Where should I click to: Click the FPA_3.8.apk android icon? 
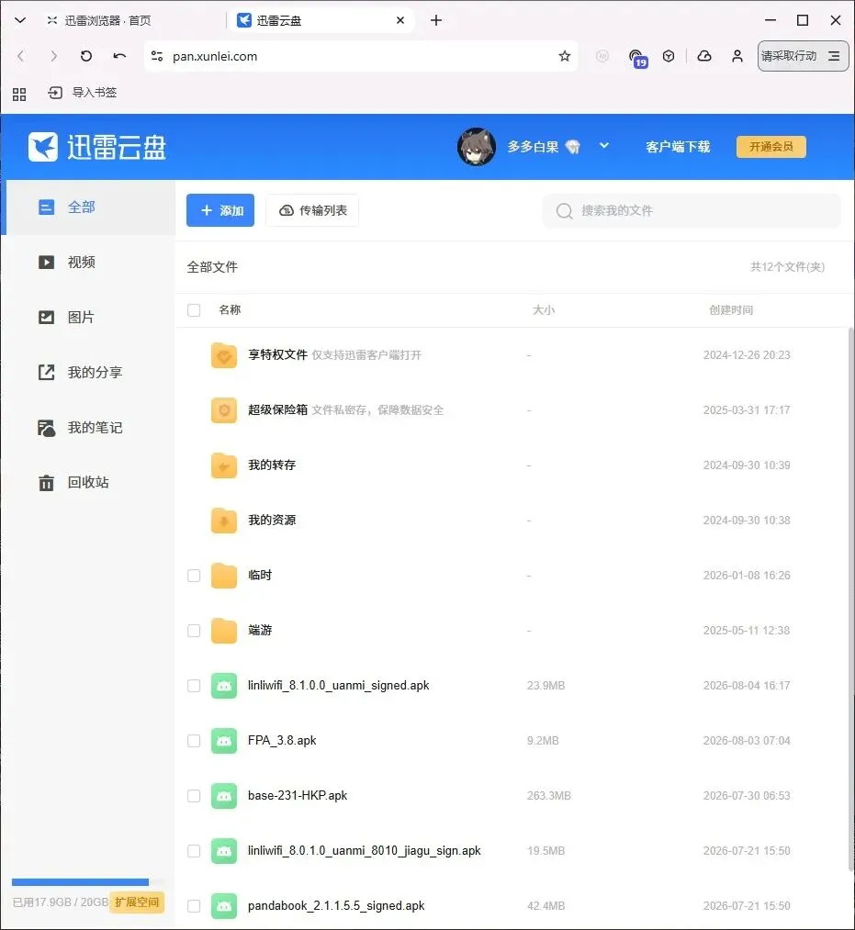(x=224, y=741)
